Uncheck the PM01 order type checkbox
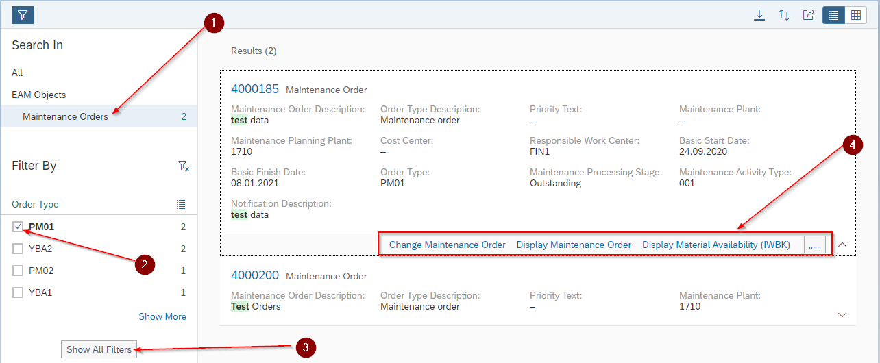The width and height of the screenshot is (880, 363). pyautogui.click(x=19, y=227)
